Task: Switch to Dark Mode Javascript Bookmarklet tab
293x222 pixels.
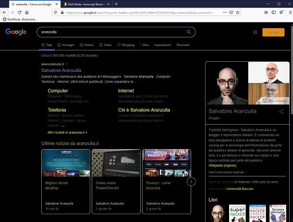Action: coord(86,4)
